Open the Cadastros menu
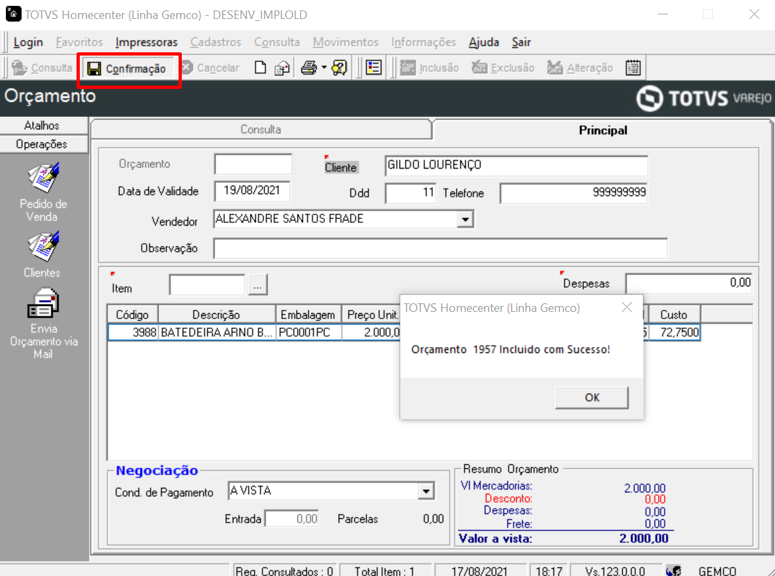Viewport: 775px width, 576px height. [216, 42]
